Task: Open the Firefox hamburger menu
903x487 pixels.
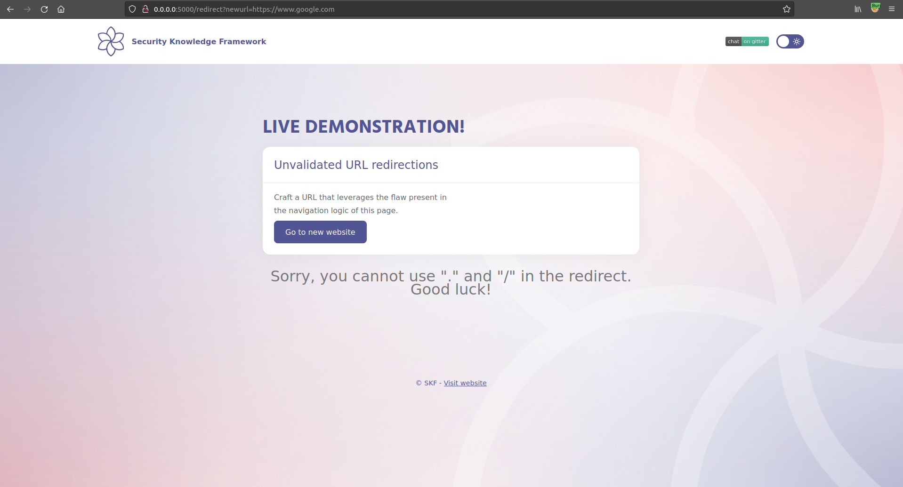Action: point(892,9)
